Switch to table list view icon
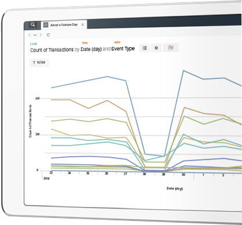This screenshot has height=225, width=242. coord(145,48)
